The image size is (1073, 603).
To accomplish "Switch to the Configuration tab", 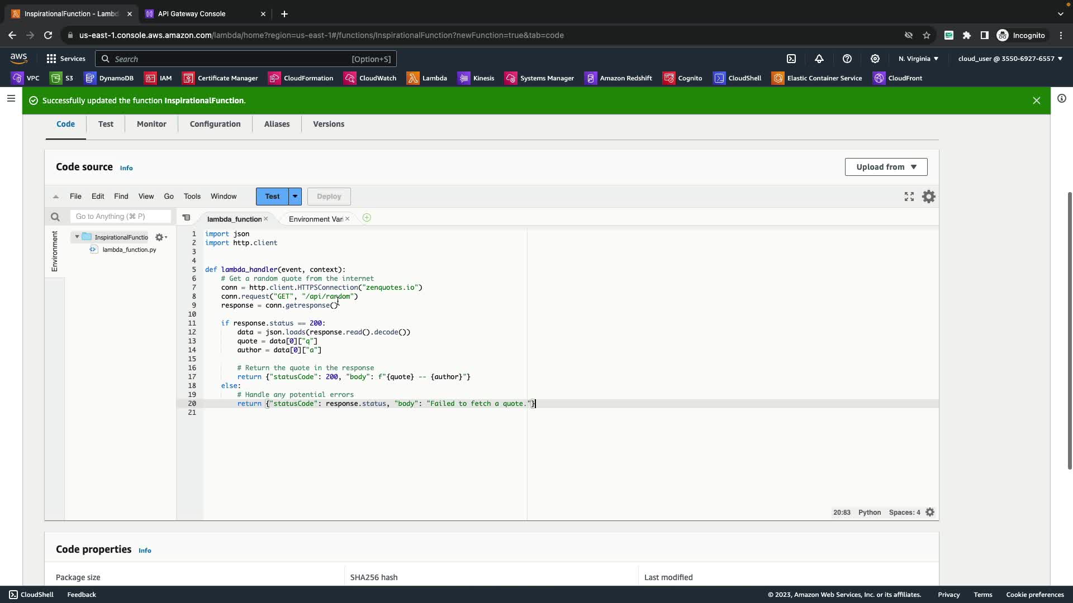I will click(x=215, y=124).
